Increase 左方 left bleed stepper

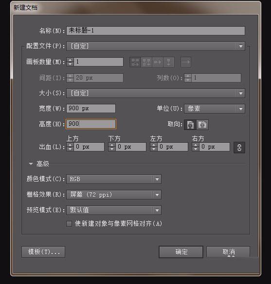pyautogui.click(x=154, y=145)
